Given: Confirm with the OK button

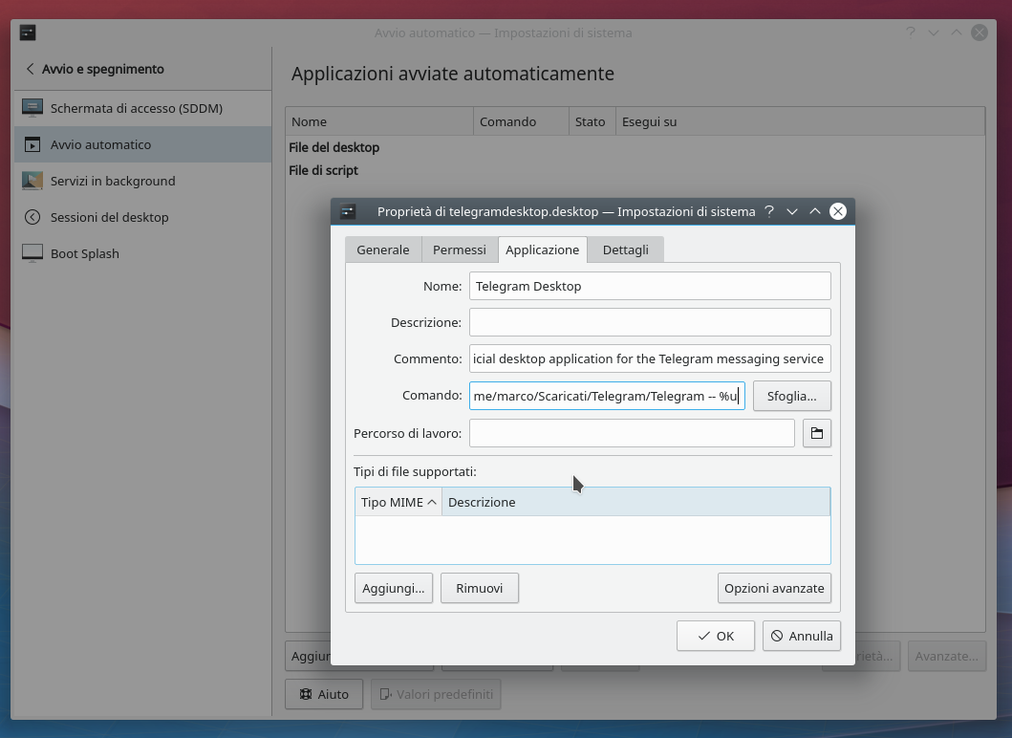Looking at the screenshot, I should coord(716,636).
